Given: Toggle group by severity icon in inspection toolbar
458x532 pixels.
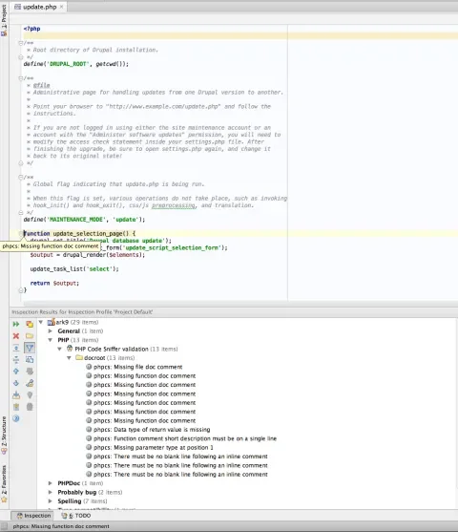Looking at the screenshot, I should 30,325.
